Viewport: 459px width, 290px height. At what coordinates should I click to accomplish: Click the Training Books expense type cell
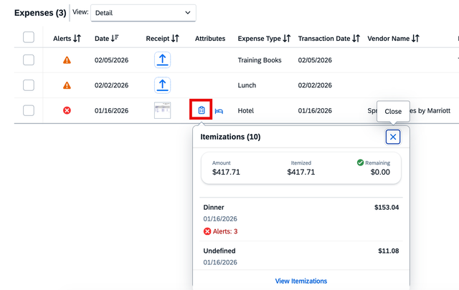point(260,60)
